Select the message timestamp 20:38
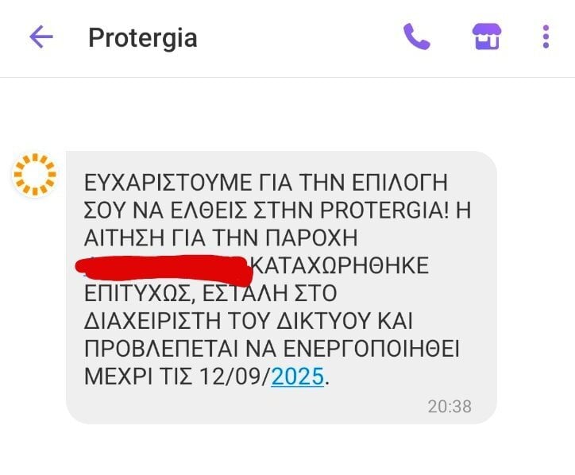The height and width of the screenshot is (475, 575). [450, 407]
